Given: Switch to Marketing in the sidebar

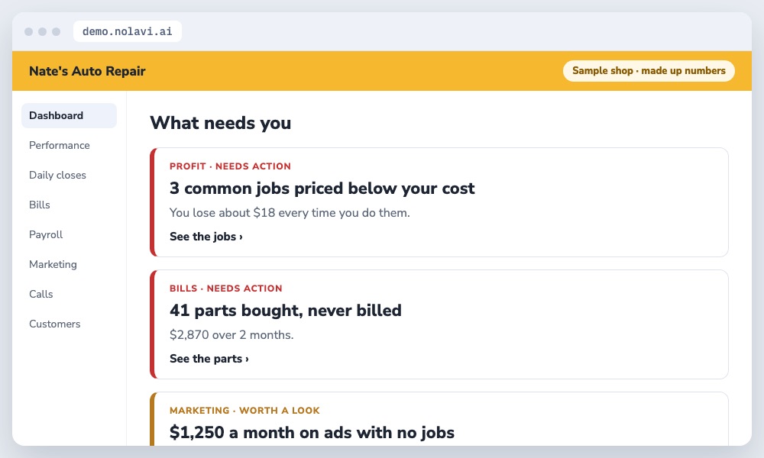Looking at the screenshot, I should tap(53, 264).
